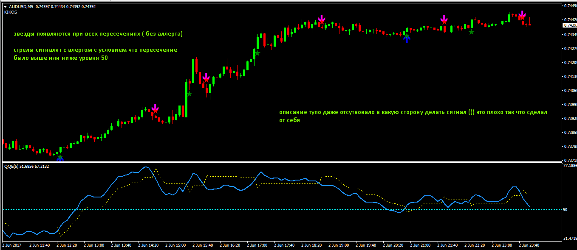Click the blue up arrow near 12:20
Image resolution: width=577 pixels, height=250 pixels.
pos(60,158)
